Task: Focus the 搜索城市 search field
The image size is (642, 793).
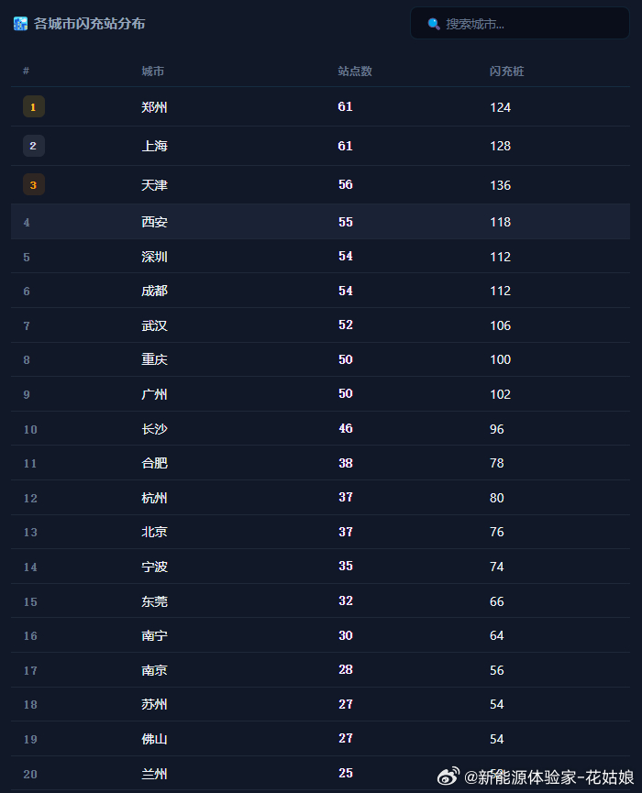Action: pyautogui.click(x=520, y=23)
